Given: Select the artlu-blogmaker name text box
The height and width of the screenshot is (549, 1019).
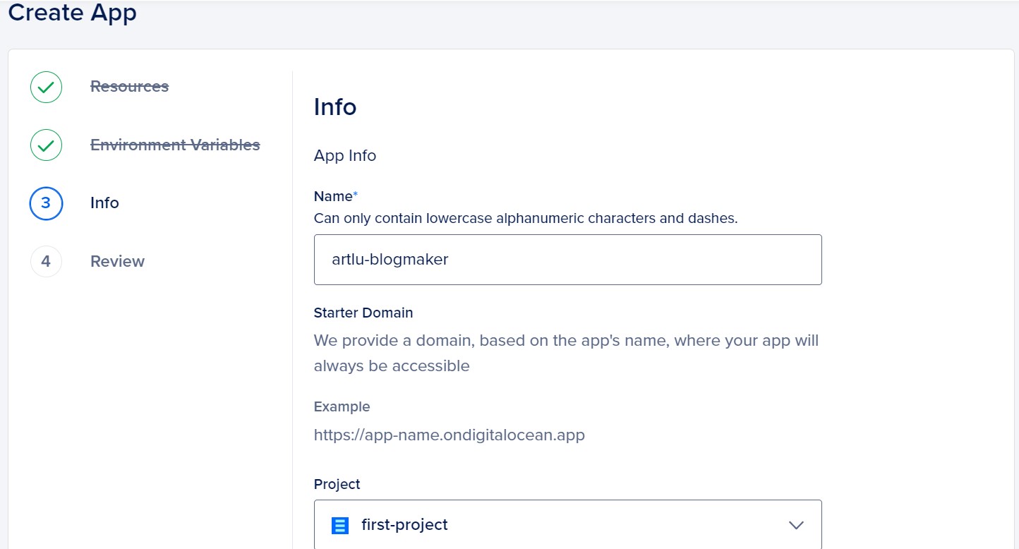Looking at the screenshot, I should 567,259.
